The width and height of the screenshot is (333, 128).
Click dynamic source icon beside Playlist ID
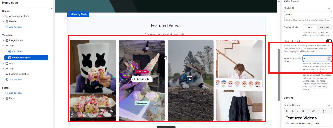pyautogui.click(x=329, y=8)
